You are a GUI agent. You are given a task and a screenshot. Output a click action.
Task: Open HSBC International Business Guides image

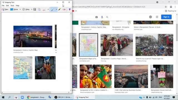[x=131, y=76]
